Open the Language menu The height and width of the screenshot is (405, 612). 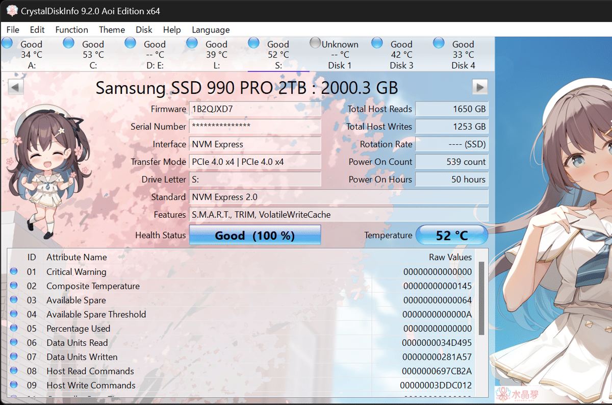click(211, 30)
